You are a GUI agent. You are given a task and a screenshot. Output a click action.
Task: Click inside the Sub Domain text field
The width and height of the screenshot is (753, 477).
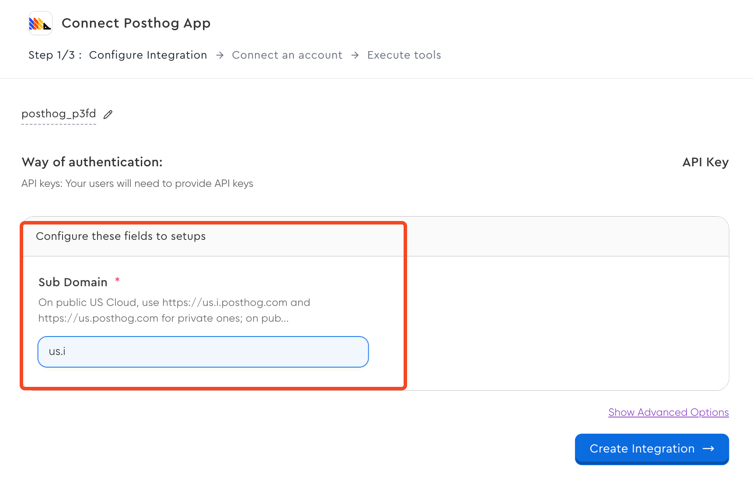click(203, 351)
